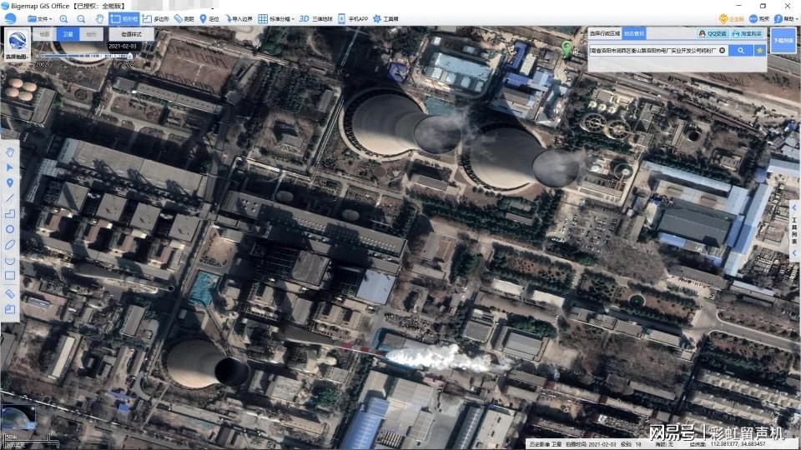Click the 下载列表 download list button
The image size is (801, 450).
(x=783, y=40)
